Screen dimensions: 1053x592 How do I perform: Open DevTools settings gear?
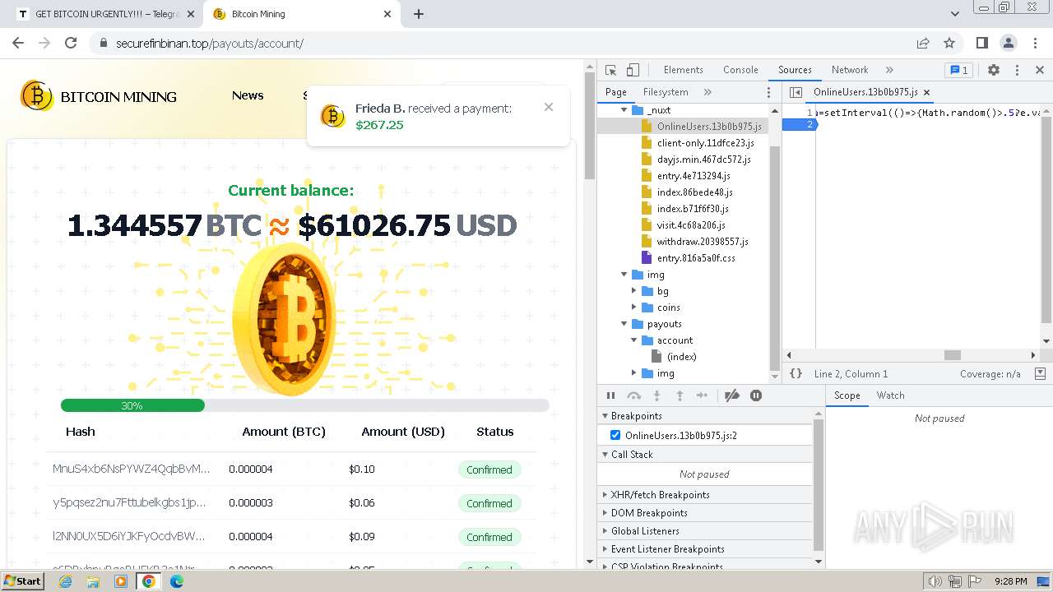click(994, 70)
